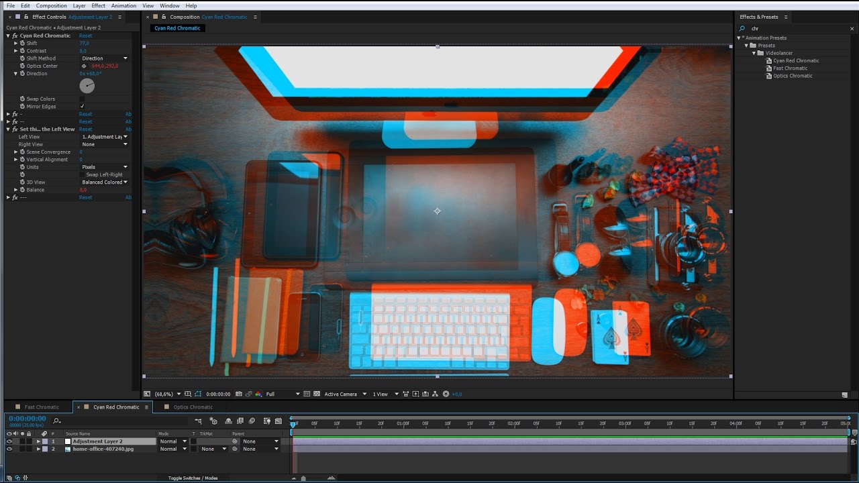The image size is (859, 483).
Task: Click the timeline search magnifier icon
Action: click(56, 421)
